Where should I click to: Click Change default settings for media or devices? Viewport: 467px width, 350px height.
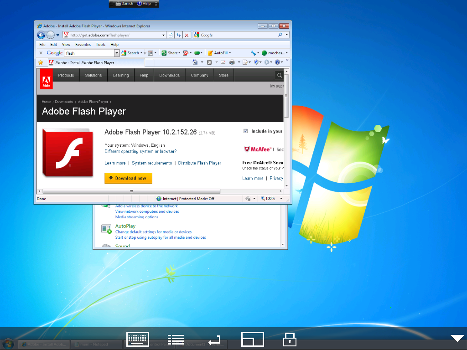(x=153, y=232)
